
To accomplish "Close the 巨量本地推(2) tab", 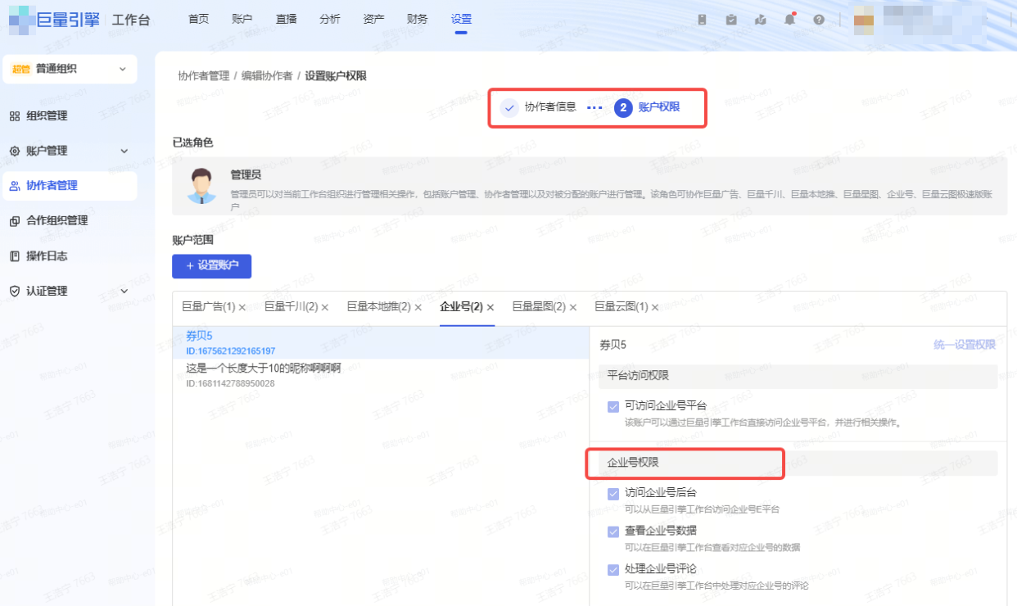I will coord(418,308).
